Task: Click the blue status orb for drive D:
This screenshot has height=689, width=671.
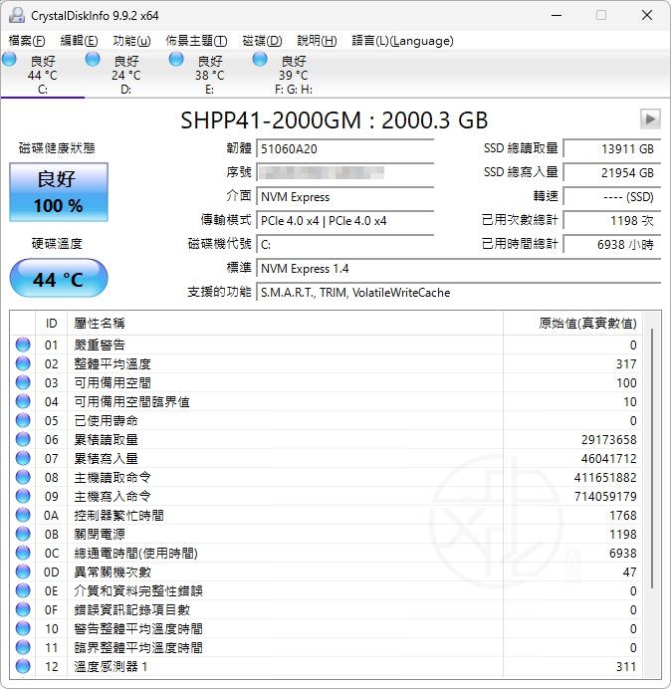Action: pyautogui.click(x=93, y=59)
